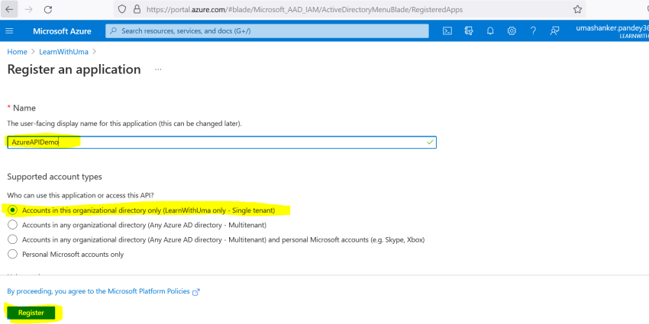Open portal settings gear
Viewport: 649px width, 324px height.
pos(512,31)
